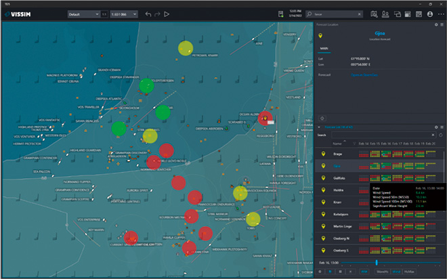Click the Gullfaks location pin icon
The image size is (447, 279).
[323, 178]
